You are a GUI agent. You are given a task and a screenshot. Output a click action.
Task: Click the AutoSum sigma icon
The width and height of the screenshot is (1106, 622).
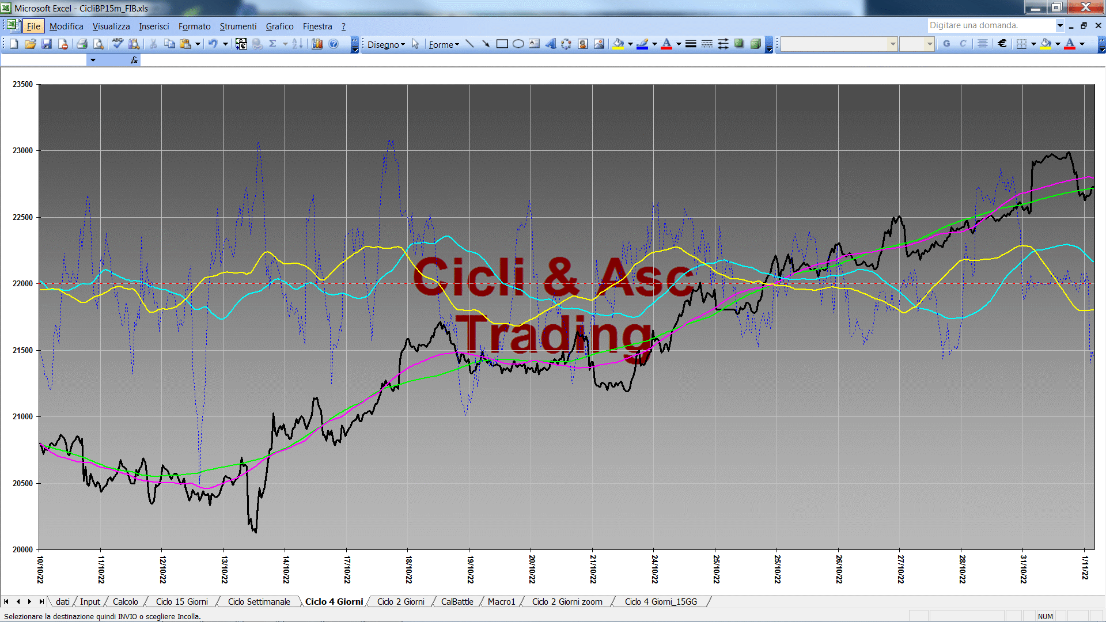coord(273,44)
